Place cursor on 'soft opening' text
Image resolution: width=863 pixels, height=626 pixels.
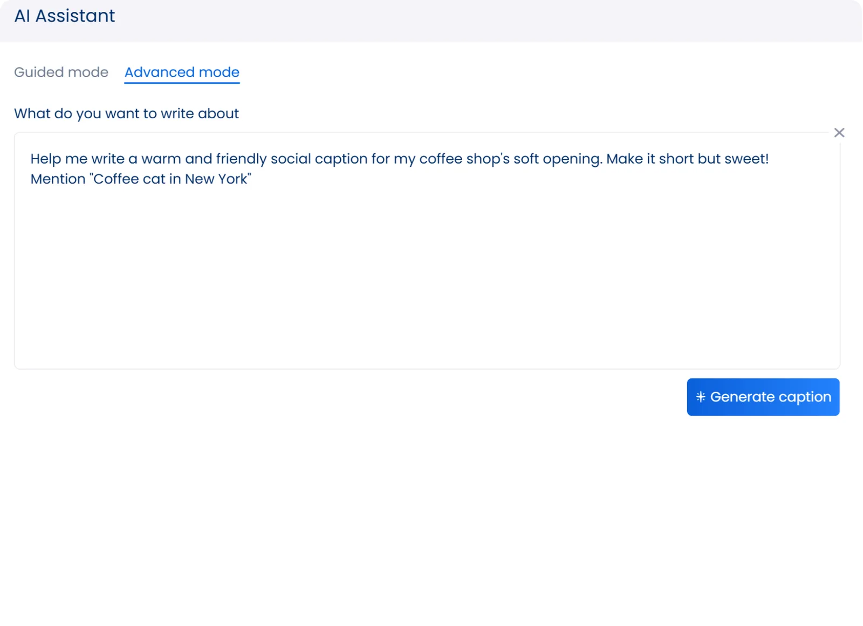tap(557, 159)
